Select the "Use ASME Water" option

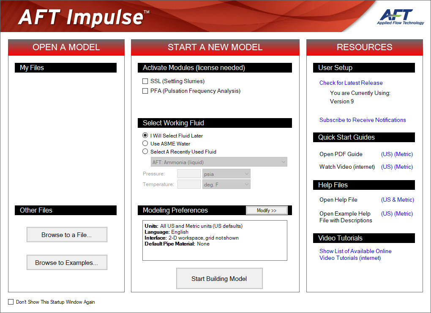[x=145, y=143]
